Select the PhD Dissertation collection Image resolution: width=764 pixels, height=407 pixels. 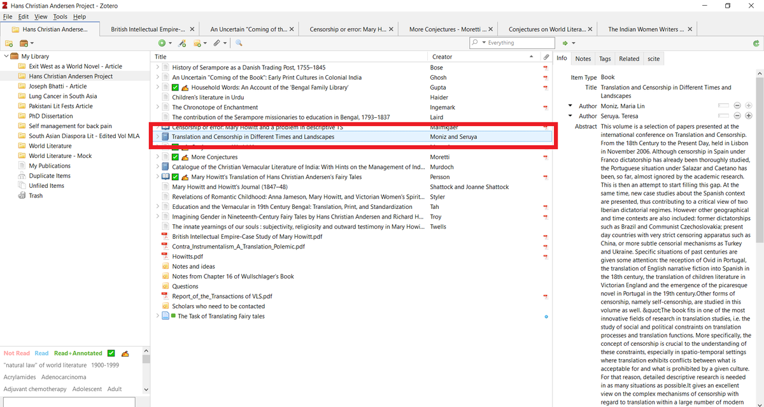[x=51, y=116]
